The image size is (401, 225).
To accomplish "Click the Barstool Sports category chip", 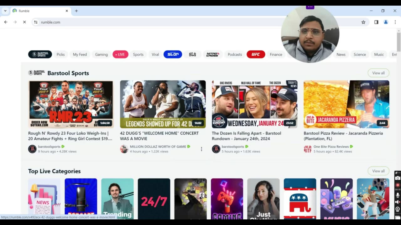I will tap(40, 54).
